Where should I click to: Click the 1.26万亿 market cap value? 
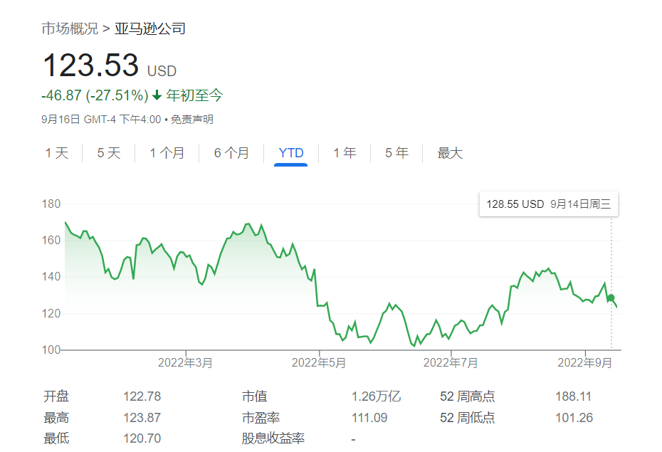click(376, 396)
